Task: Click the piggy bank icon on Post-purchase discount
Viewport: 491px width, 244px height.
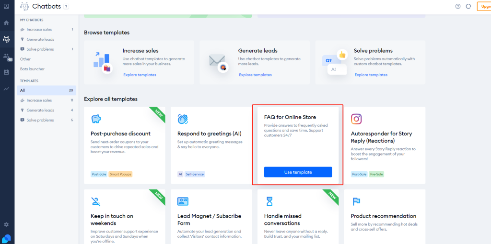Action: (96, 119)
